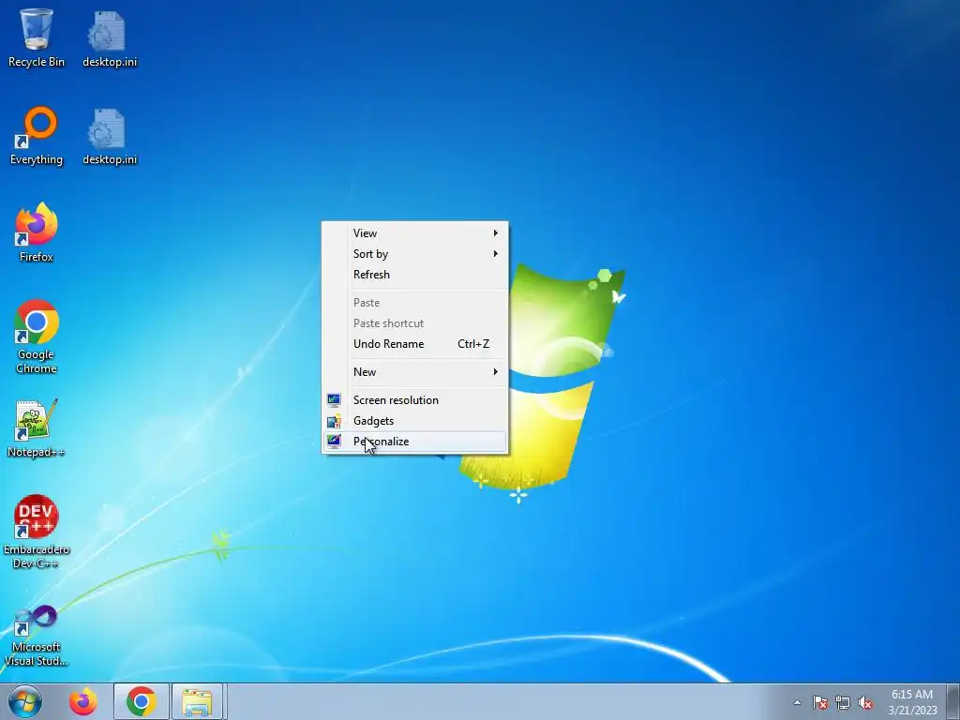Choose Personalize from the context menu
Screen dimensions: 960x720
click(415, 442)
